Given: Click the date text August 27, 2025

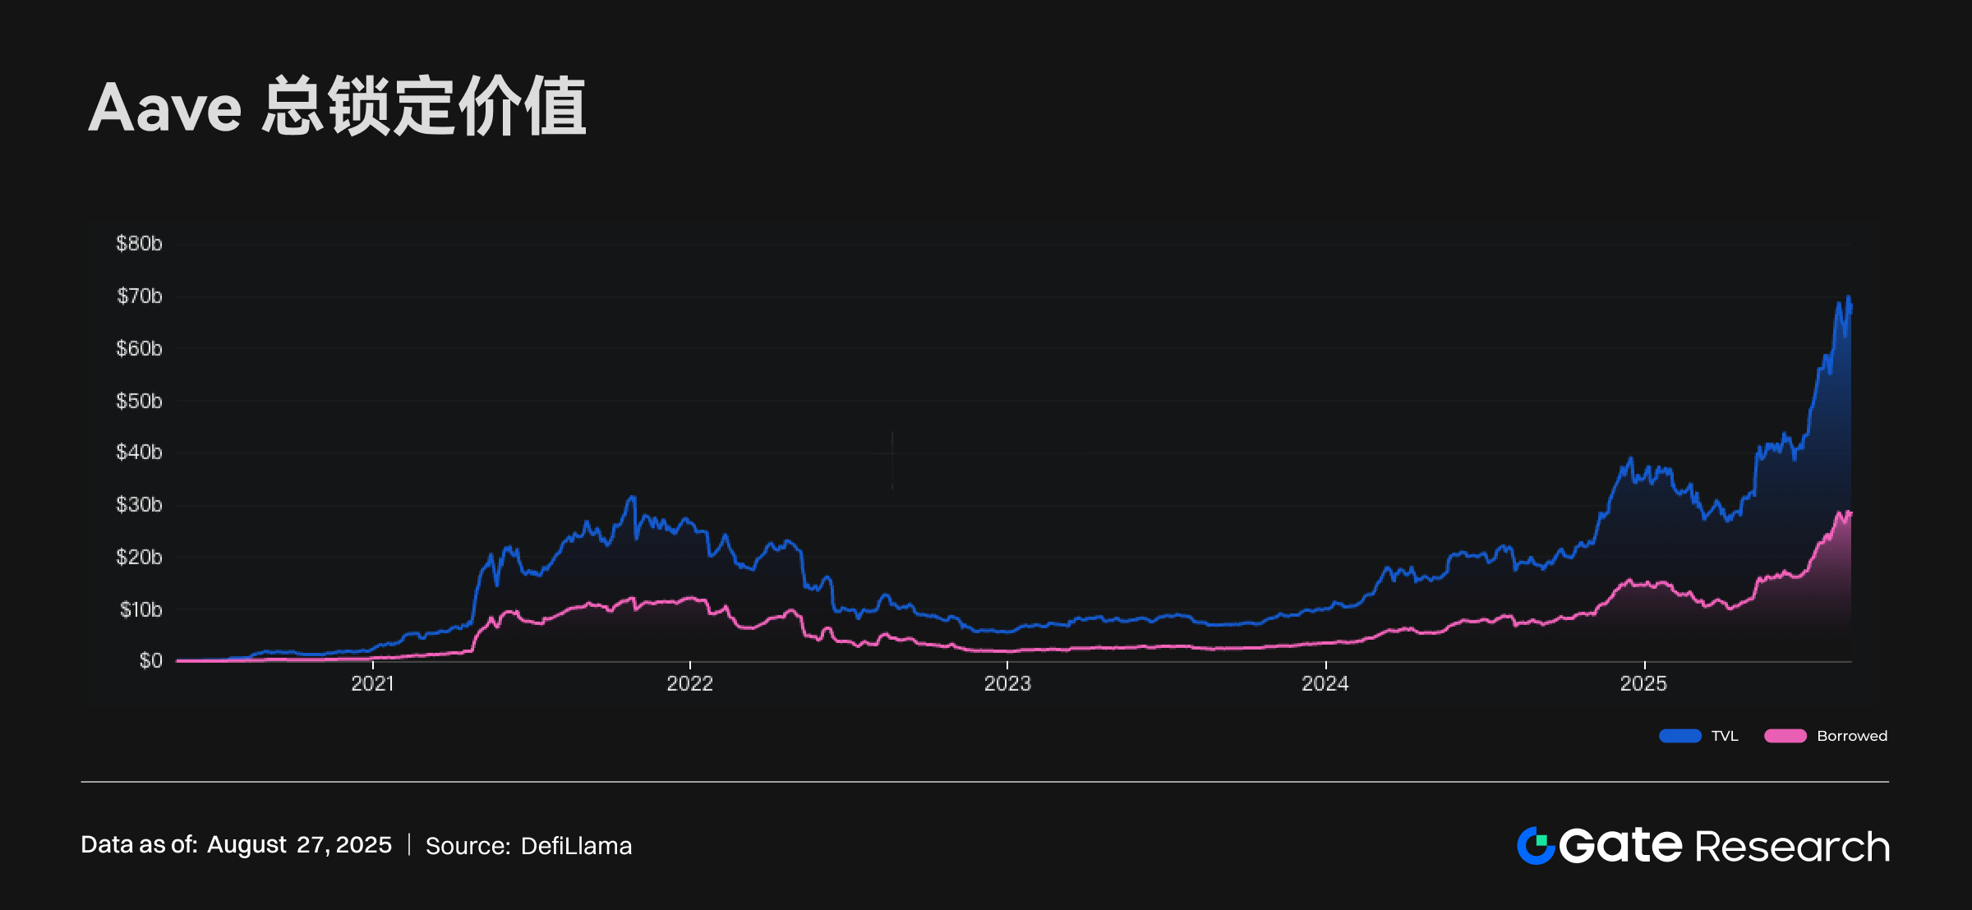Looking at the screenshot, I should click(299, 845).
